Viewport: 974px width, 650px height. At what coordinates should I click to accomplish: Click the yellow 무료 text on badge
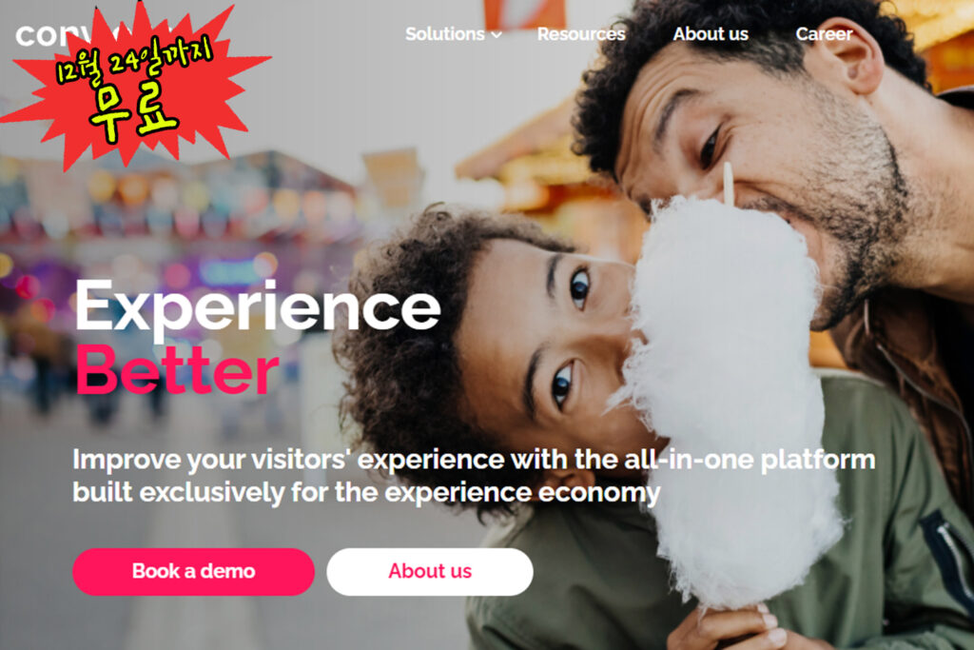133,110
